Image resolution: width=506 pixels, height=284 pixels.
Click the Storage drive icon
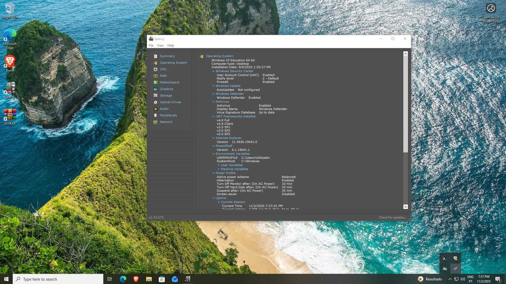[155, 96]
